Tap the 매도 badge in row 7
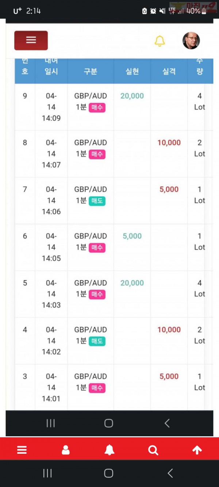This screenshot has width=219, height=487. point(97,201)
